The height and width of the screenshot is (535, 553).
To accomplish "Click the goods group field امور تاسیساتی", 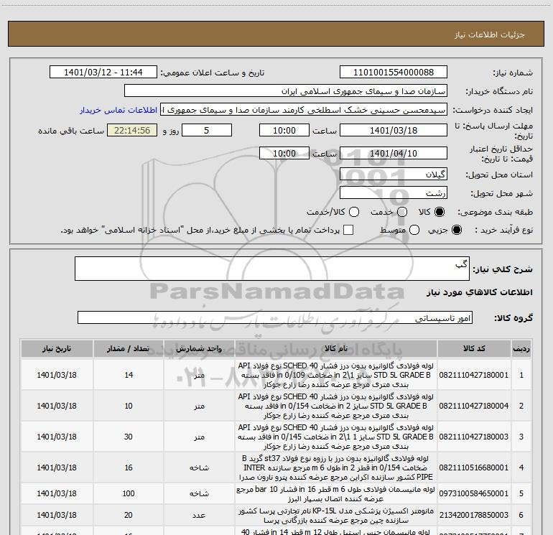I will (275, 317).
